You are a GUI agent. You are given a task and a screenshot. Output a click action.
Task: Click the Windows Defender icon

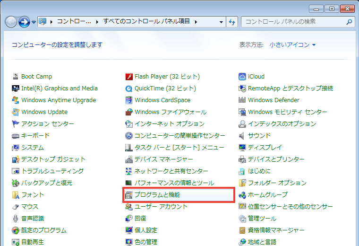[242, 100]
